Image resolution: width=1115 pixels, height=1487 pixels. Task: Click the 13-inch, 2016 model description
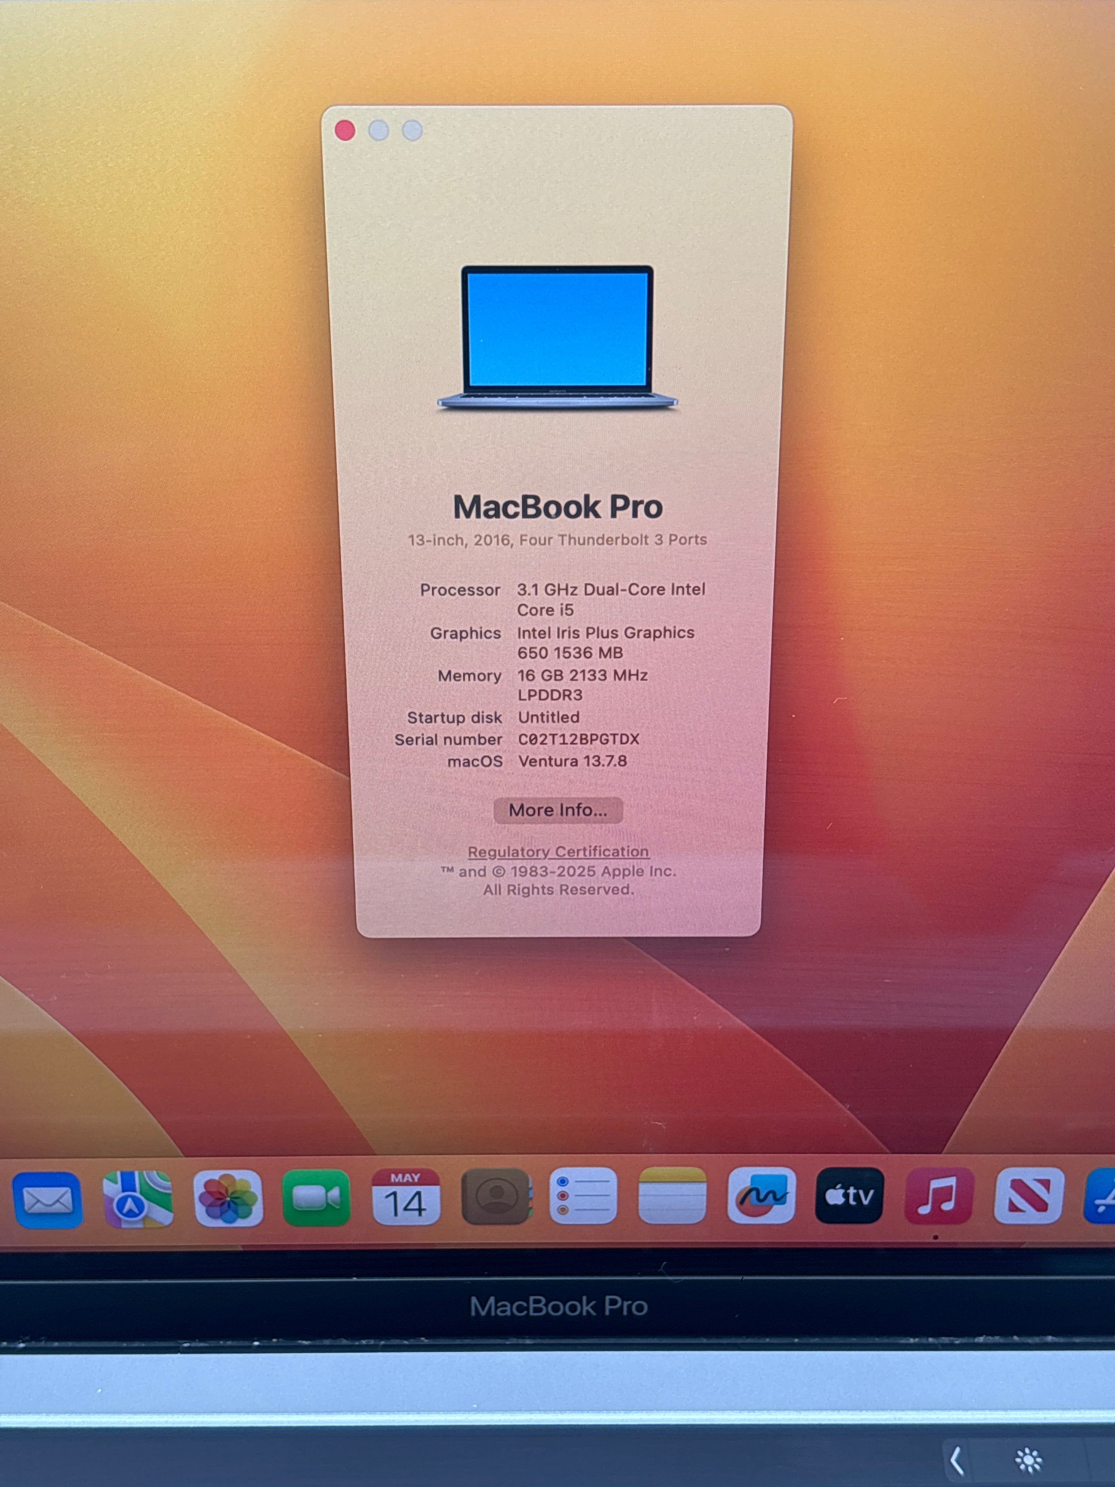(557, 540)
